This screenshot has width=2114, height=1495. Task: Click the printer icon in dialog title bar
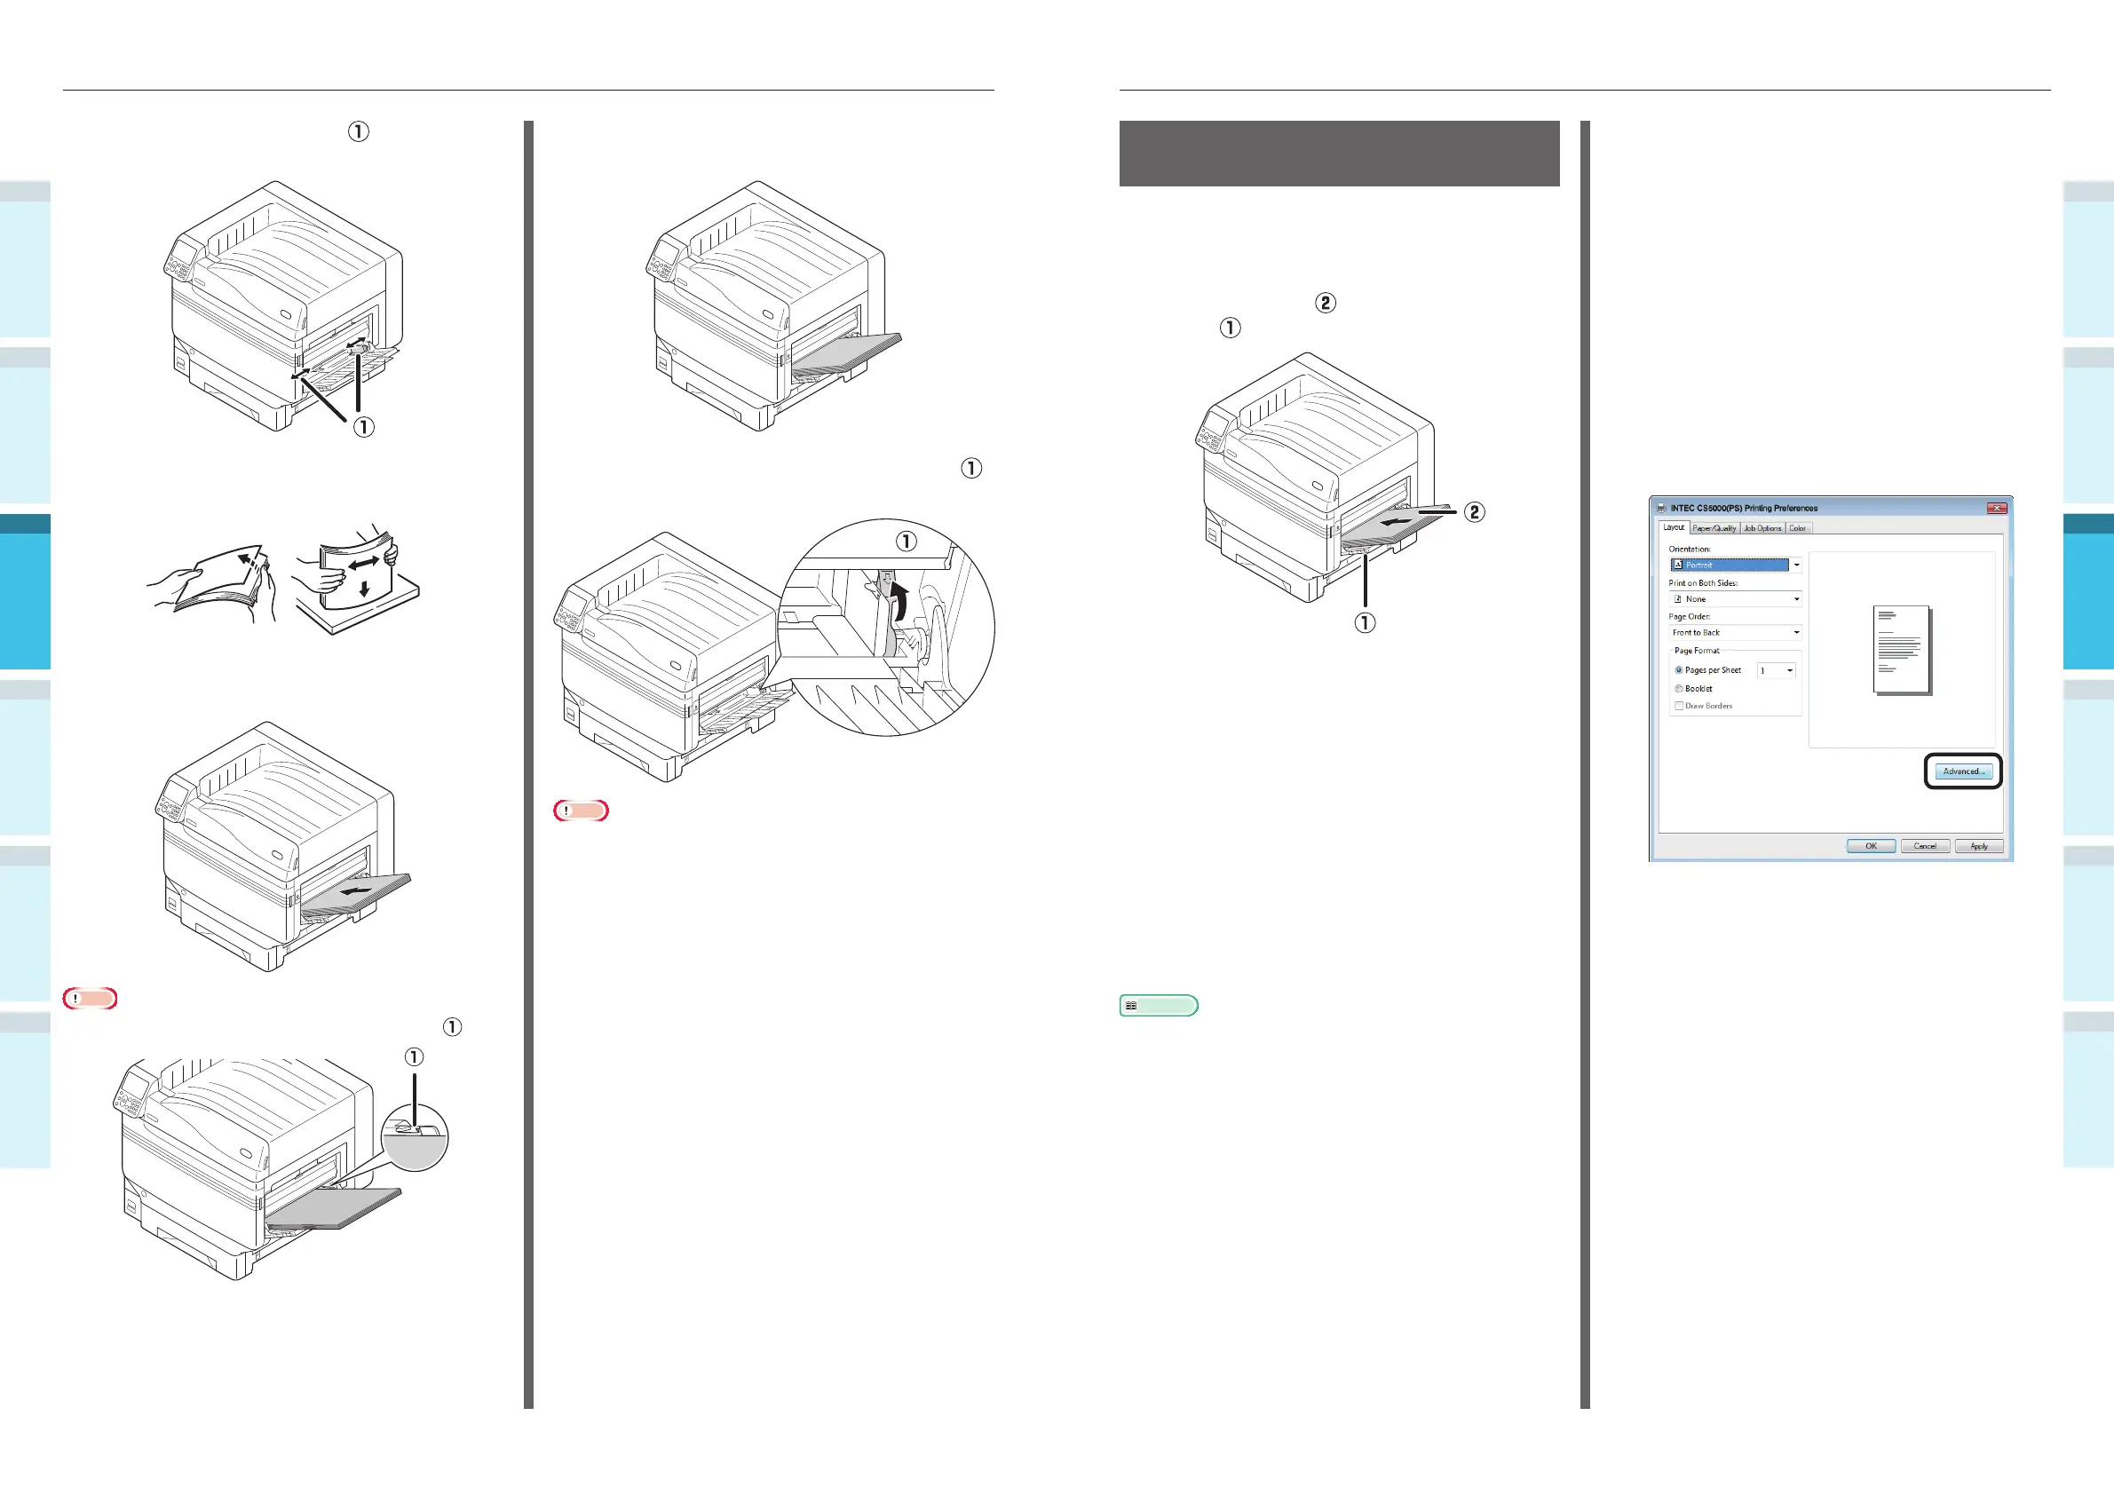(1661, 508)
